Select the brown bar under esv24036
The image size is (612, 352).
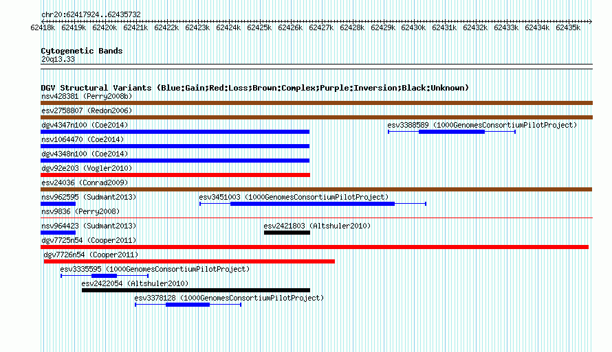(x=316, y=189)
